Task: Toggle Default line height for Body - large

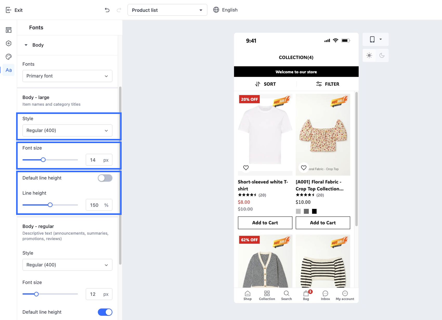Action: point(105,178)
